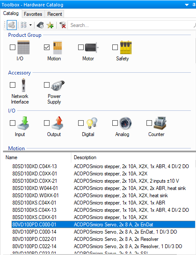Click the Analog gauge icon
This screenshot has width=196, height=255.
pos(126,123)
